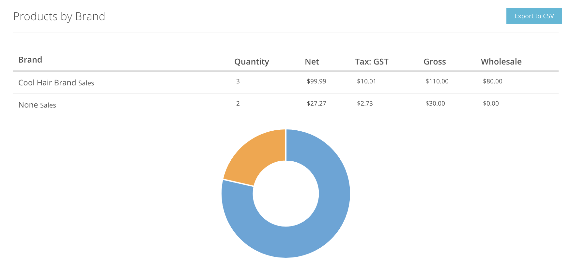Viewport: 571px width, 277px height.
Task: Select the $80.00 Wholesale value
Action: (x=493, y=81)
